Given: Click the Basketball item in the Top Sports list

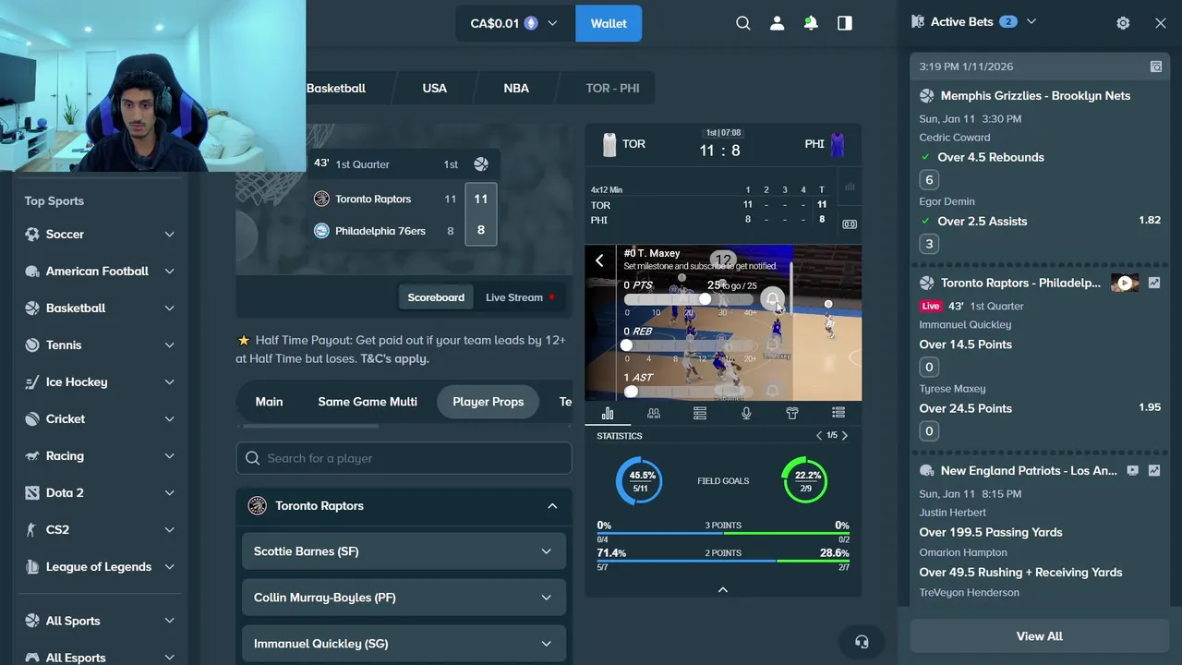Looking at the screenshot, I should pyautogui.click(x=100, y=308).
